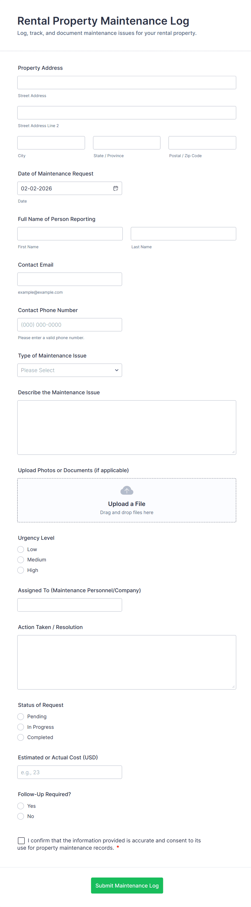Open the calendar date picker icon
251x907 pixels.
coord(116,188)
